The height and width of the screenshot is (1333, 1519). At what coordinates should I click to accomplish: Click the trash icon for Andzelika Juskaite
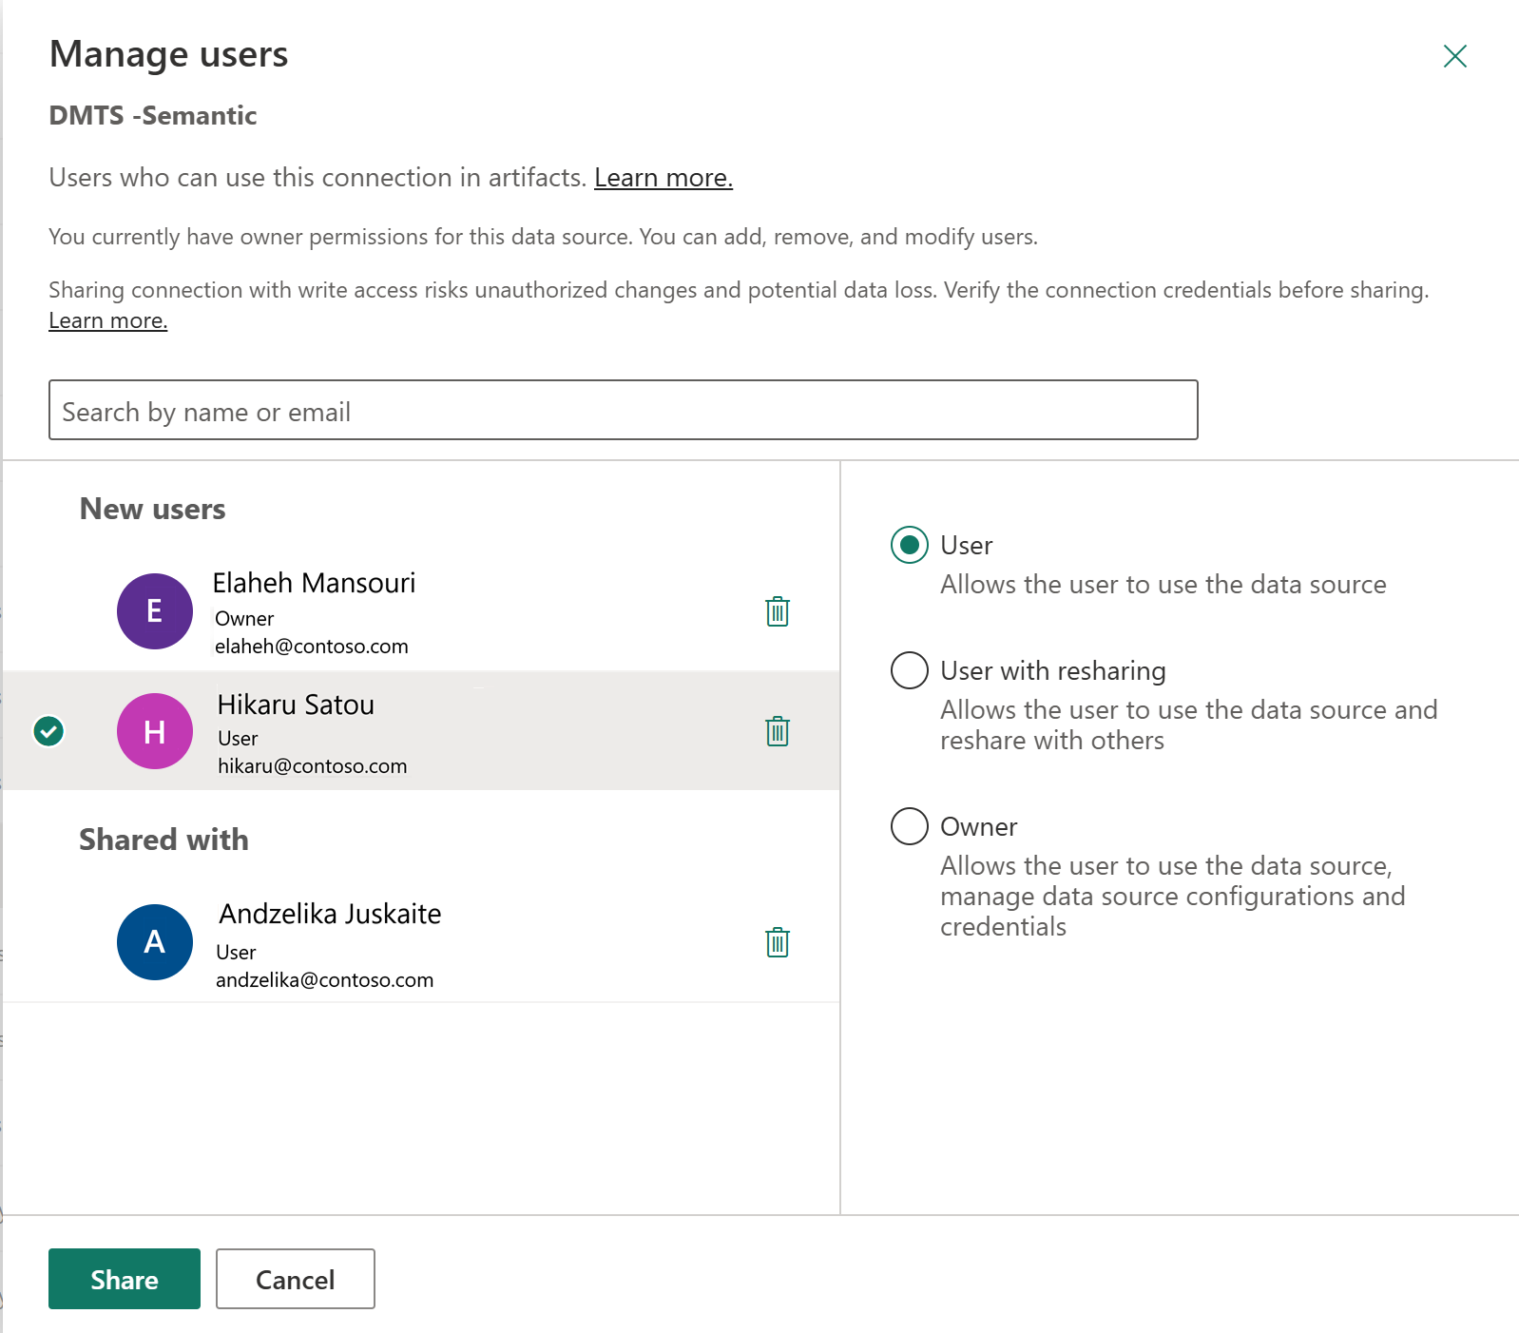click(x=778, y=942)
